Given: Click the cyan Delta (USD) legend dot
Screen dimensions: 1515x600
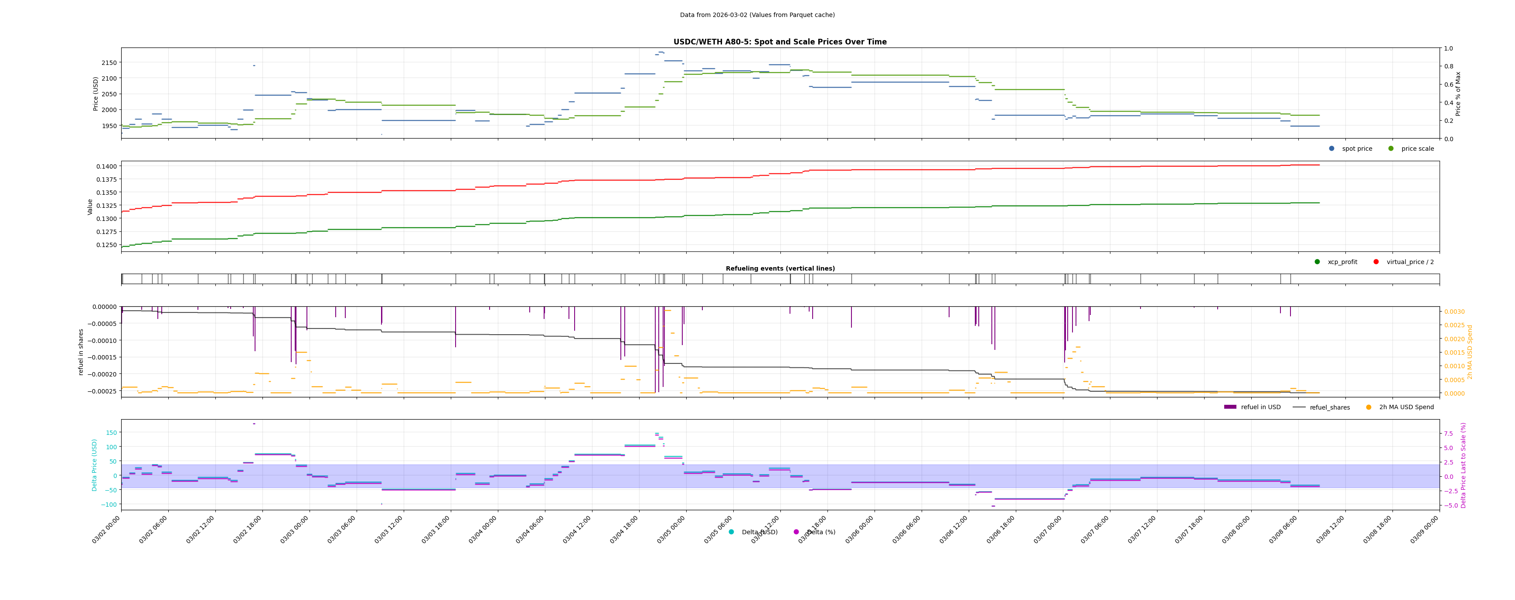Looking at the screenshot, I should click(732, 532).
